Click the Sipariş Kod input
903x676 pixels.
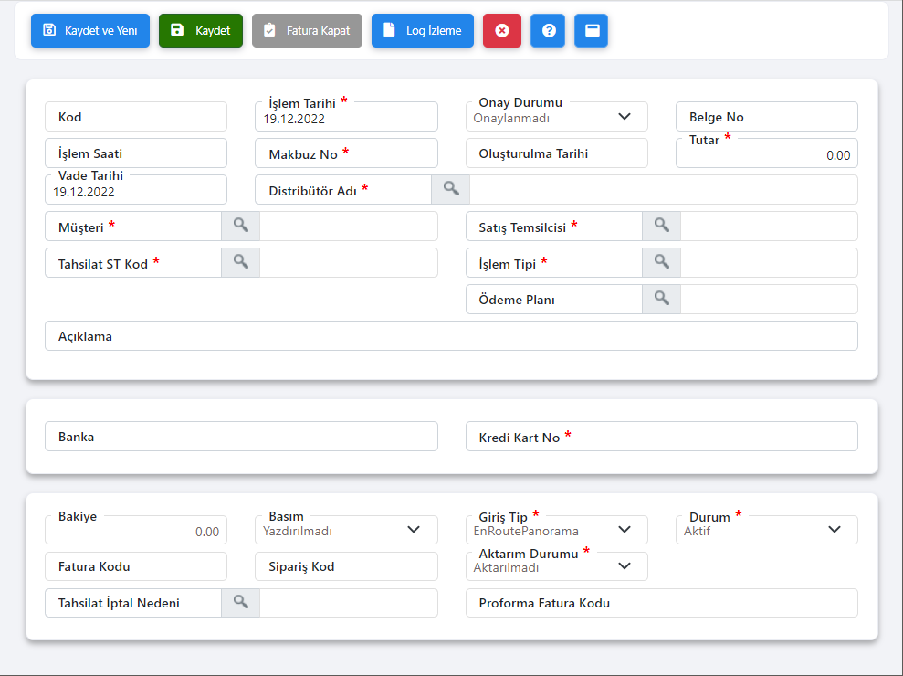point(346,566)
